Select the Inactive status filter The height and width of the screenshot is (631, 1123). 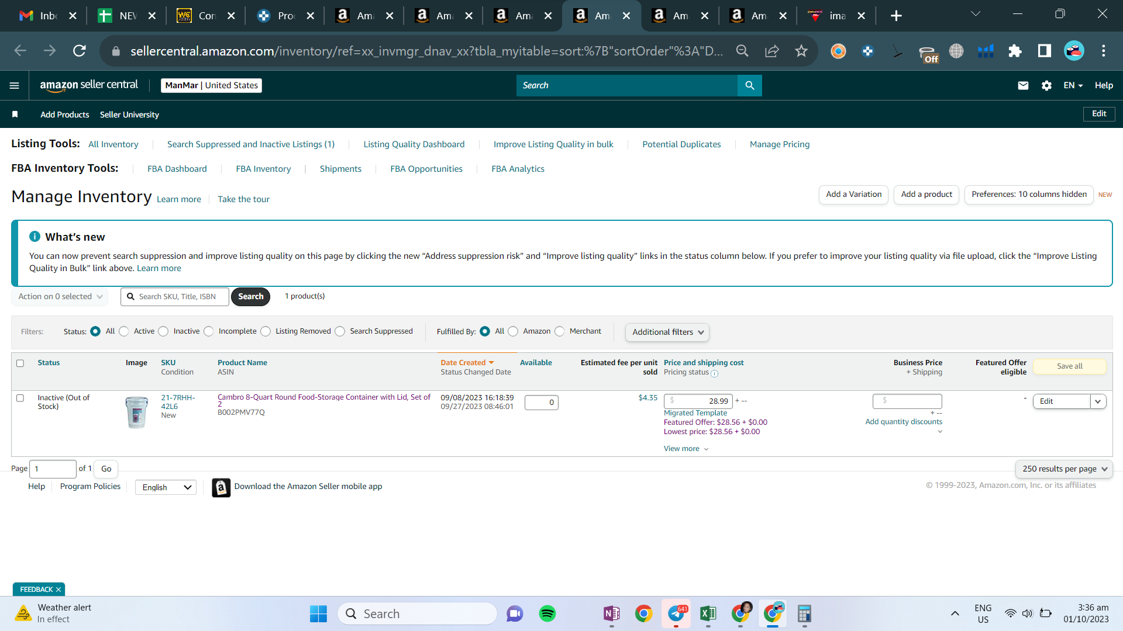click(164, 331)
